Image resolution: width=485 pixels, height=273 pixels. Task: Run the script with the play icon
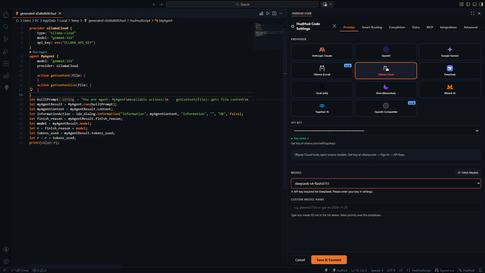tap(268, 13)
